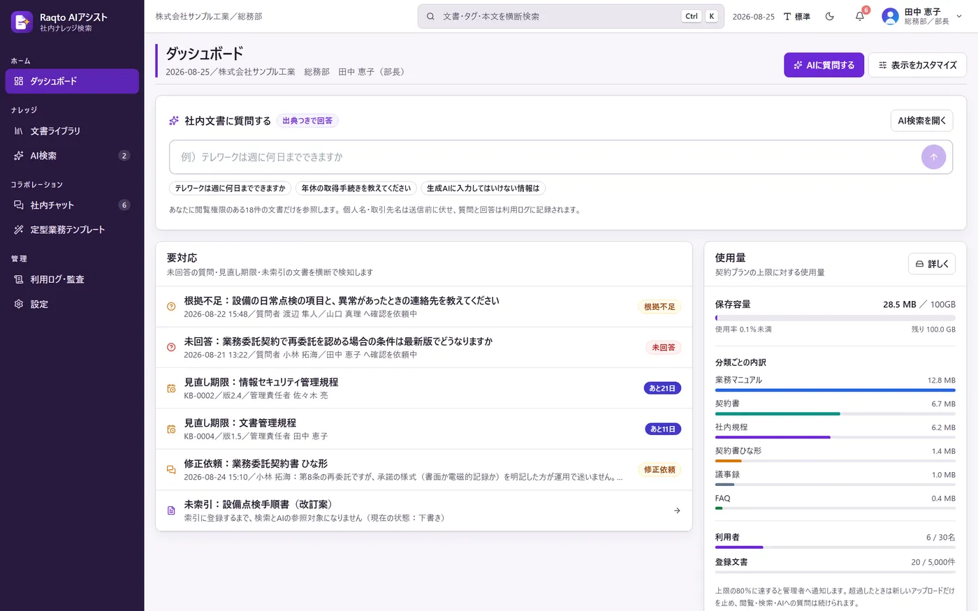The height and width of the screenshot is (611, 978).
Task: Click the 田中 恵子 user avatar icon
Action: click(890, 16)
